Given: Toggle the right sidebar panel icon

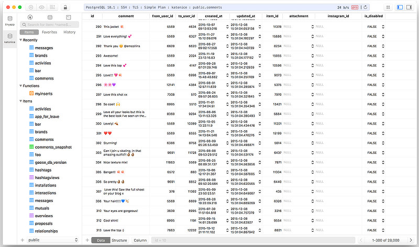Looking at the screenshot, I should [409, 7].
